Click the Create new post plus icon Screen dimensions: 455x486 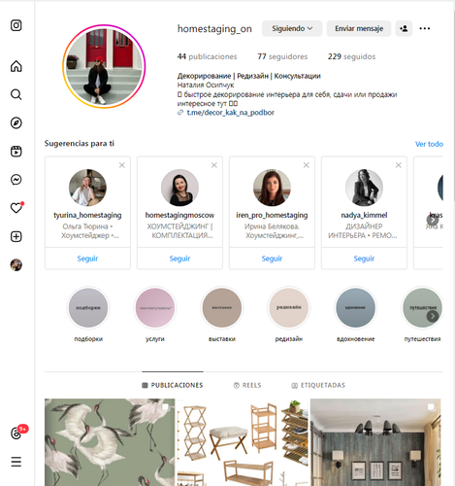coord(16,236)
